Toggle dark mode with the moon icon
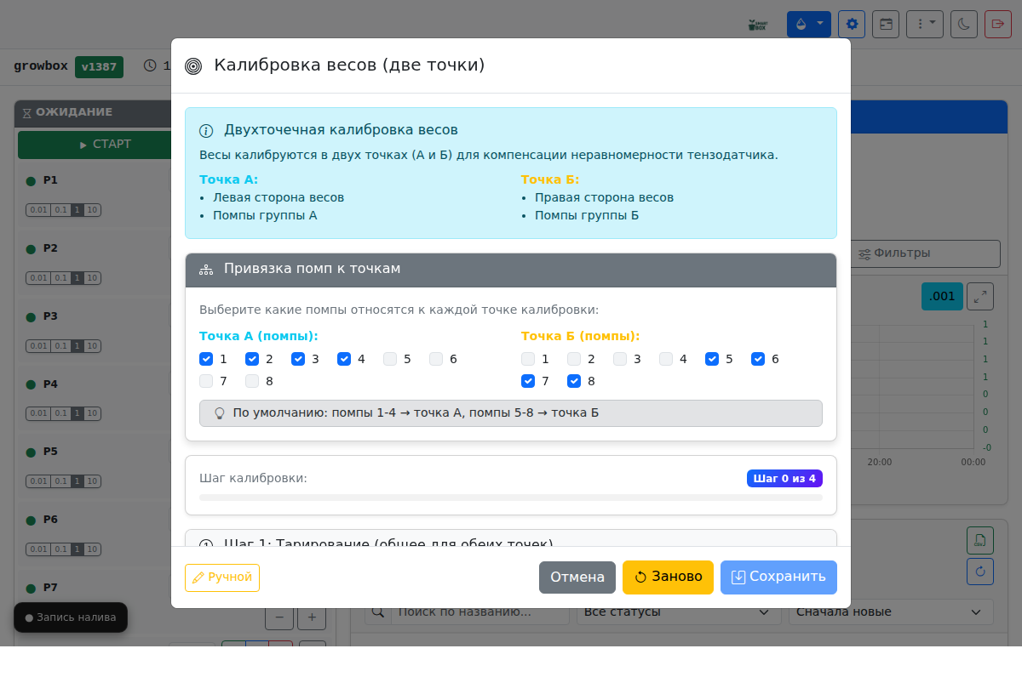 (963, 24)
